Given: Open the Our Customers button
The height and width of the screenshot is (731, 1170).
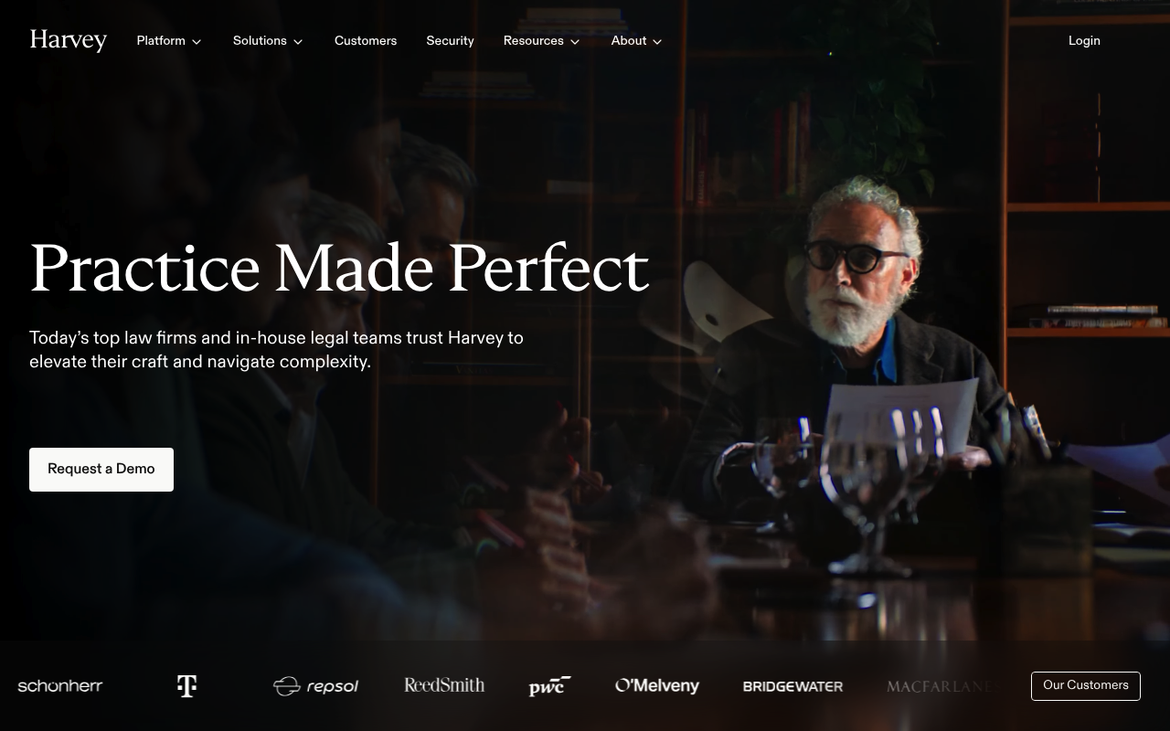Looking at the screenshot, I should pyautogui.click(x=1086, y=686).
